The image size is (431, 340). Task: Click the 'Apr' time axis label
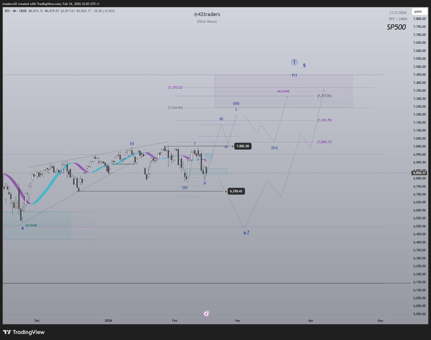pos(310,320)
